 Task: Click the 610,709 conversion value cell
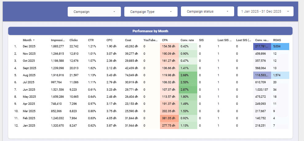pyautogui.click(x=262, y=82)
